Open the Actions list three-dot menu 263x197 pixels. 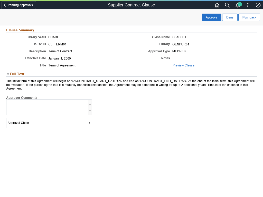coord(248,5)
